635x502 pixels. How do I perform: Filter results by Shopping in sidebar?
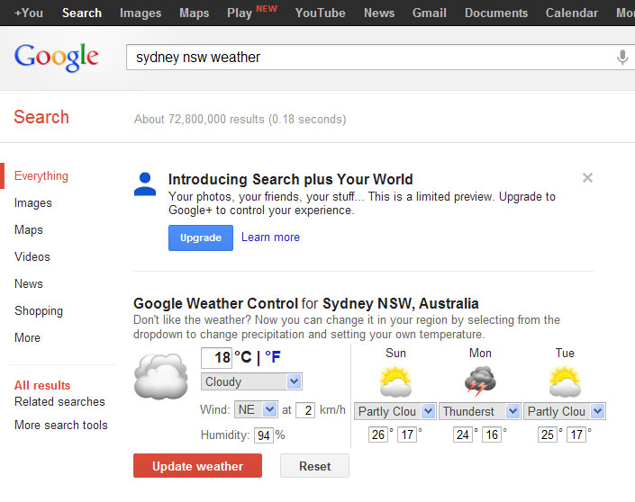tap(39, 311)
